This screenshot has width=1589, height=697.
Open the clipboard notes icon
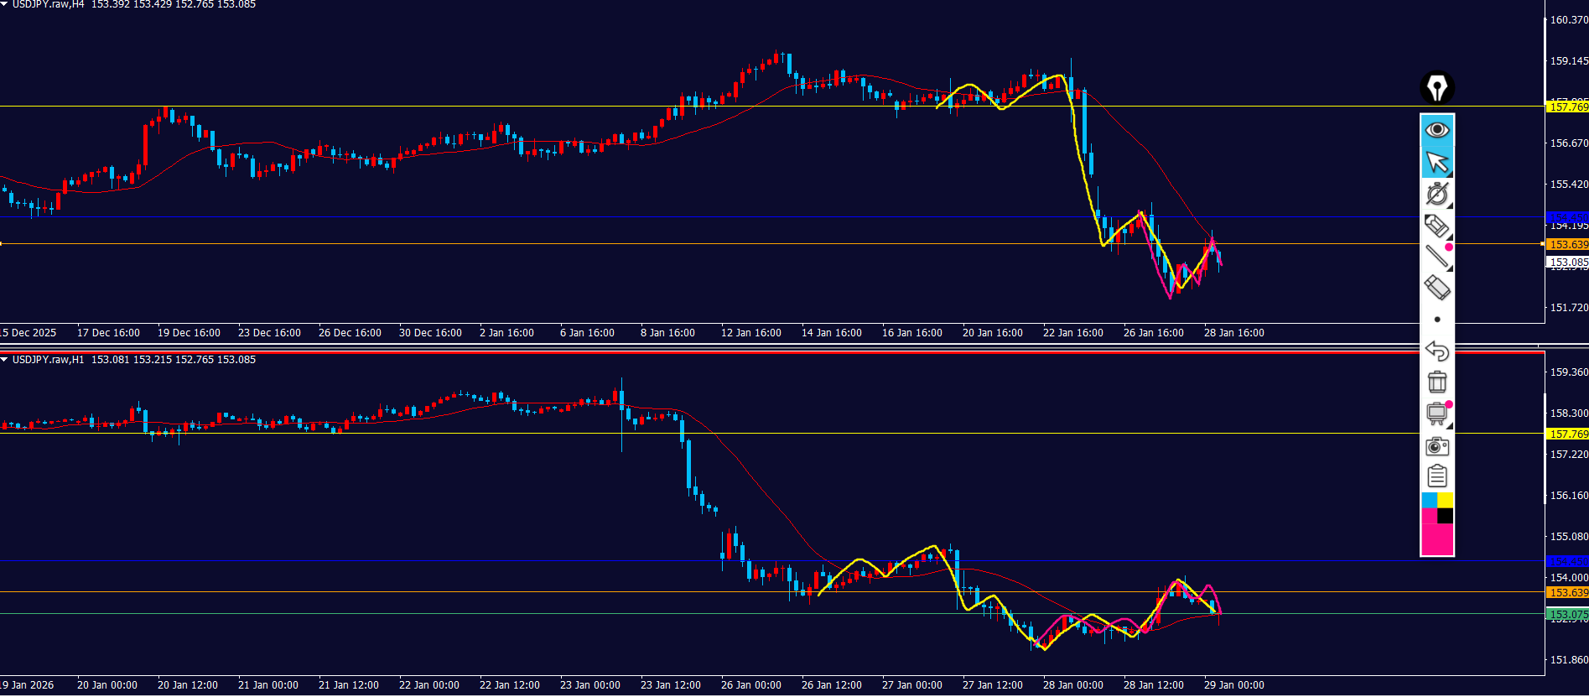pyautogui.click(x=1436, y=476)
